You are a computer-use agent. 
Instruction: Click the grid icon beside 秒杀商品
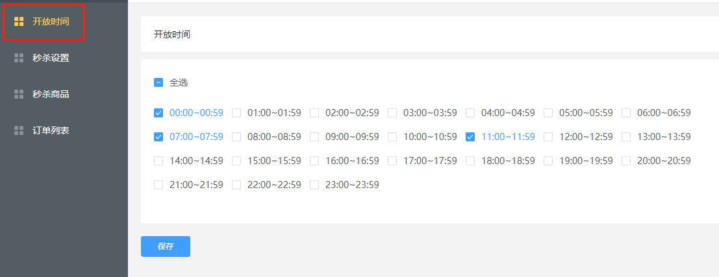click(x=19, y=94)
